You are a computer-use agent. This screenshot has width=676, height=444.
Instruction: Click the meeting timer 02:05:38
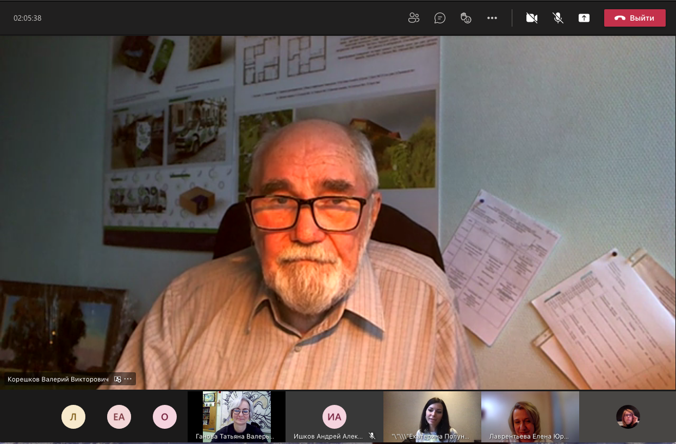coord(28,18)
